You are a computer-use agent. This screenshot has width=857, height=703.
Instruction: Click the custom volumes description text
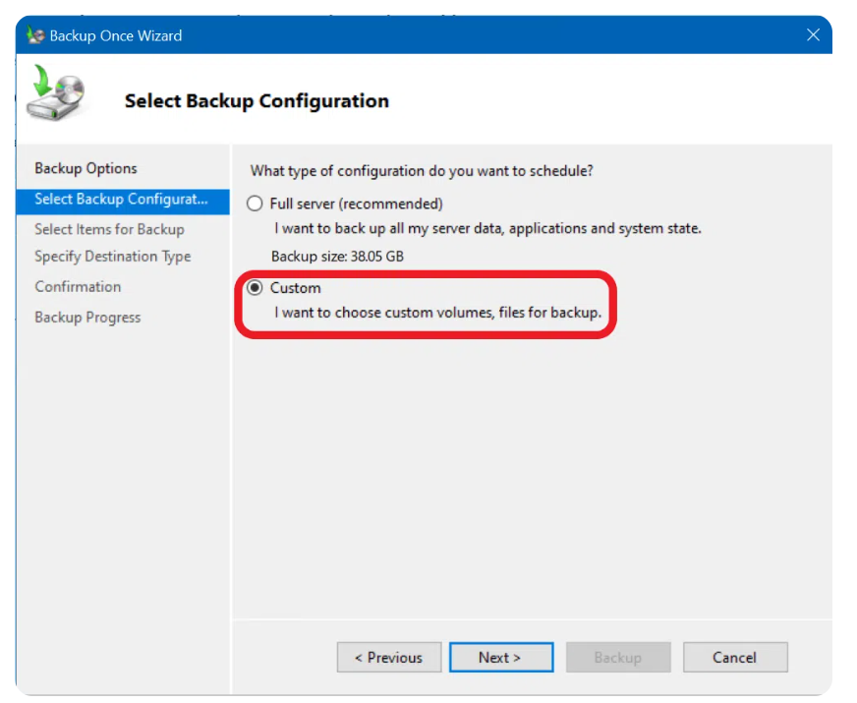pos(437,314)
